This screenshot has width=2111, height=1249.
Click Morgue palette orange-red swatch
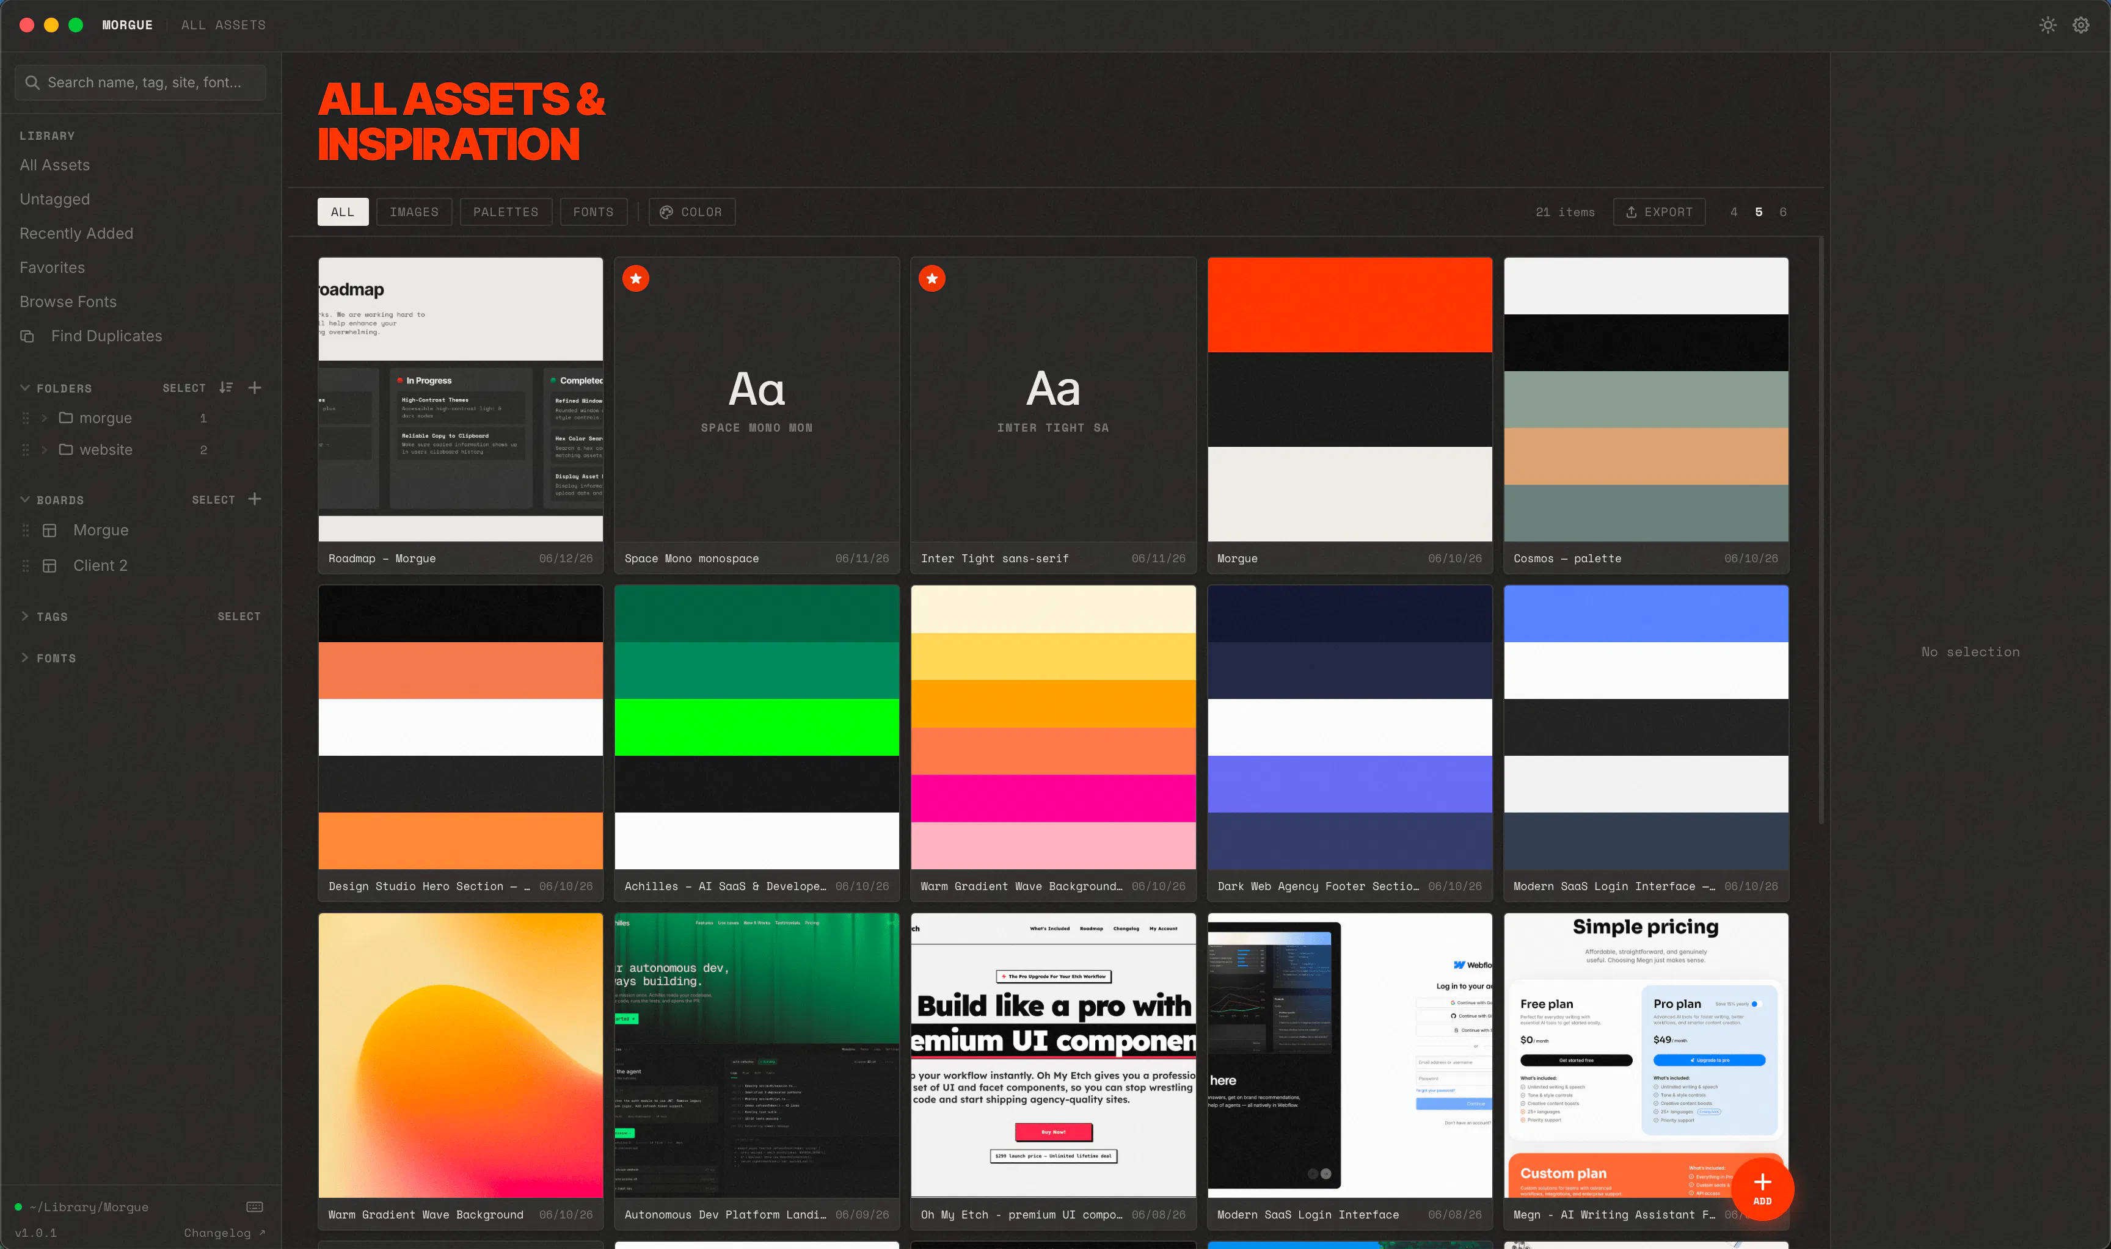1349,305
